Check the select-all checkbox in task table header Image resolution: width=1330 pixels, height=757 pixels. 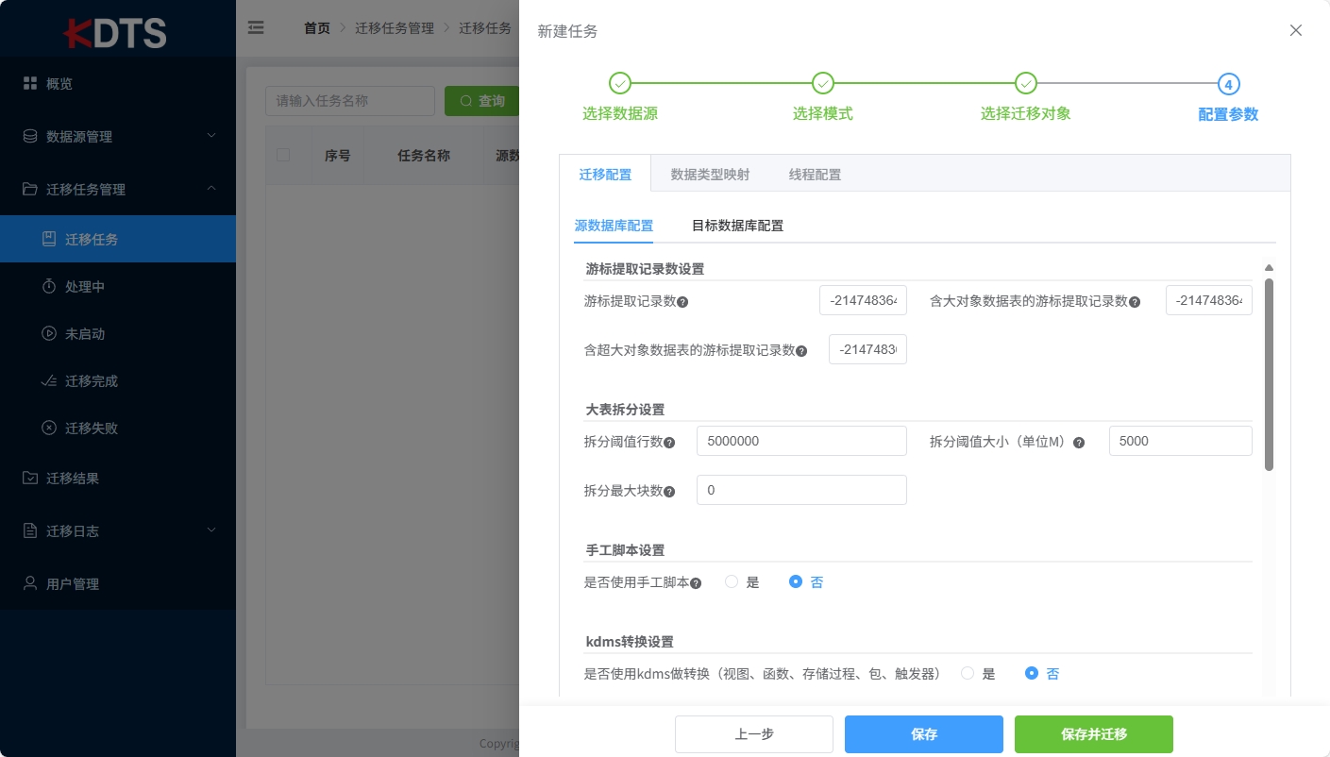283,155
